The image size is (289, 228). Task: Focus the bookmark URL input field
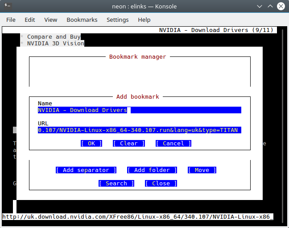pyautogui.click(x=140, y=130)
